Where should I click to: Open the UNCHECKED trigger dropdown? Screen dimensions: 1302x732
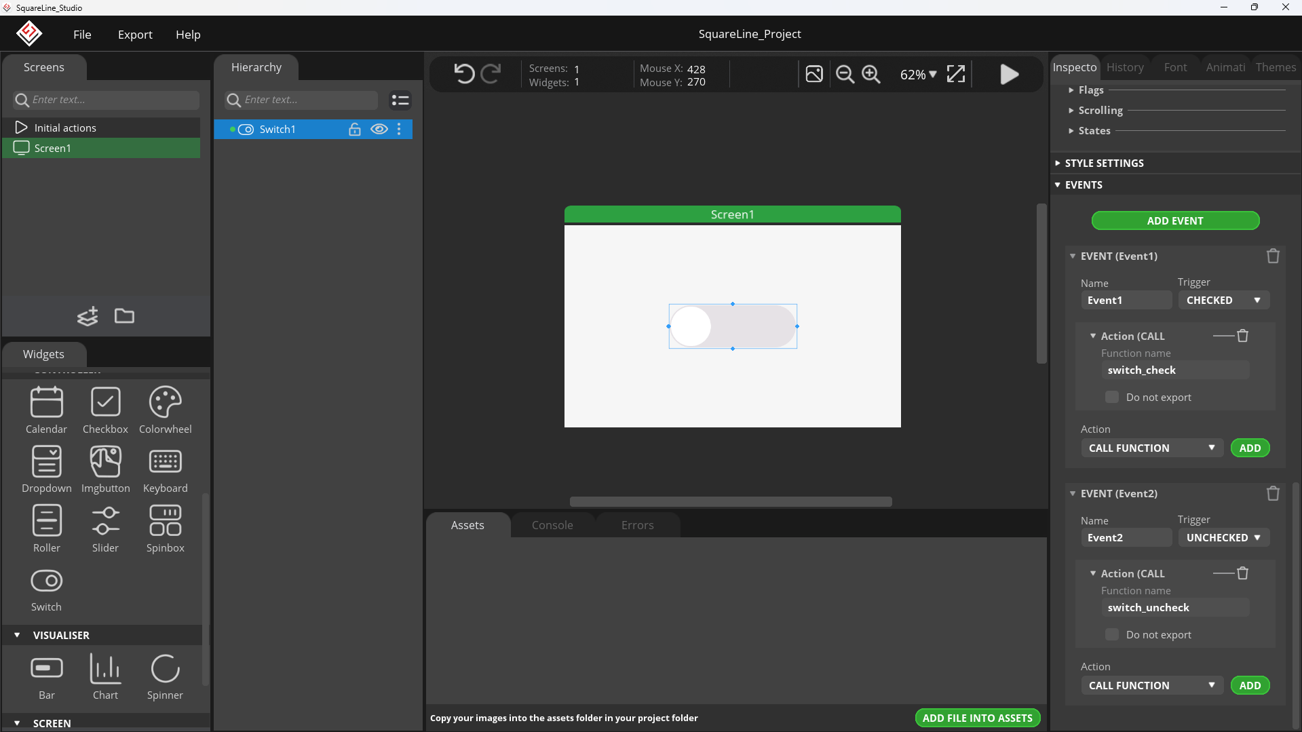[1223, 537]
